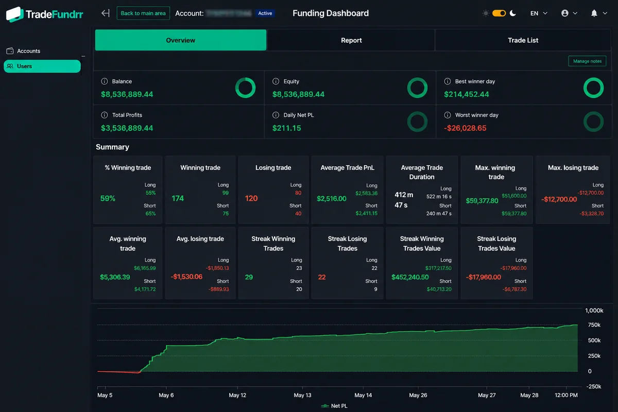Click the Max. winning trade $59,377.80 value
This screenshot has height=412, width=618.
coord(482,200)
